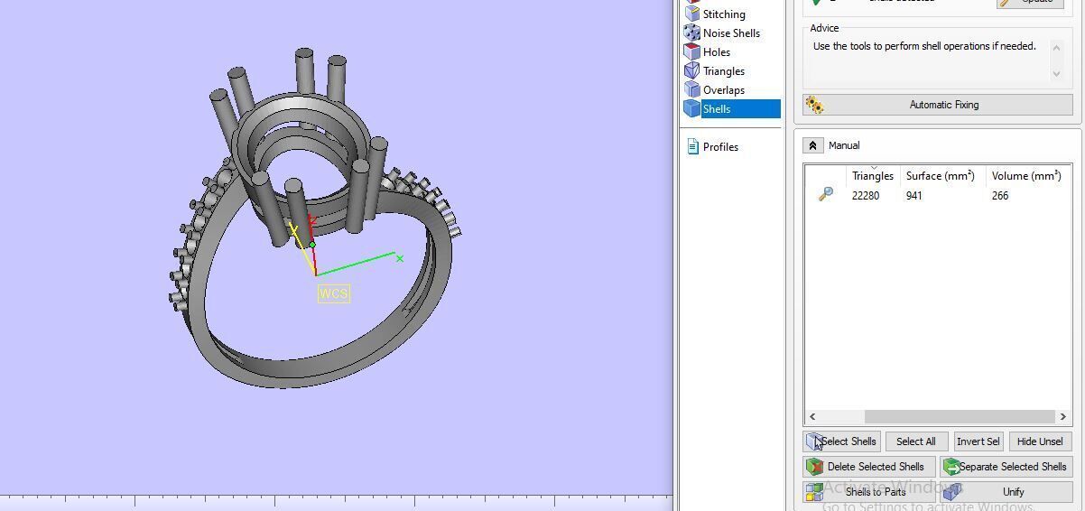Click the shell table horizontal scrollbar thumb
This screenshot has height=511, width=1085.
[959, 416]
